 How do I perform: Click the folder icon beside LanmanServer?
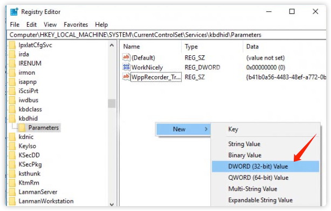point(12,192)
